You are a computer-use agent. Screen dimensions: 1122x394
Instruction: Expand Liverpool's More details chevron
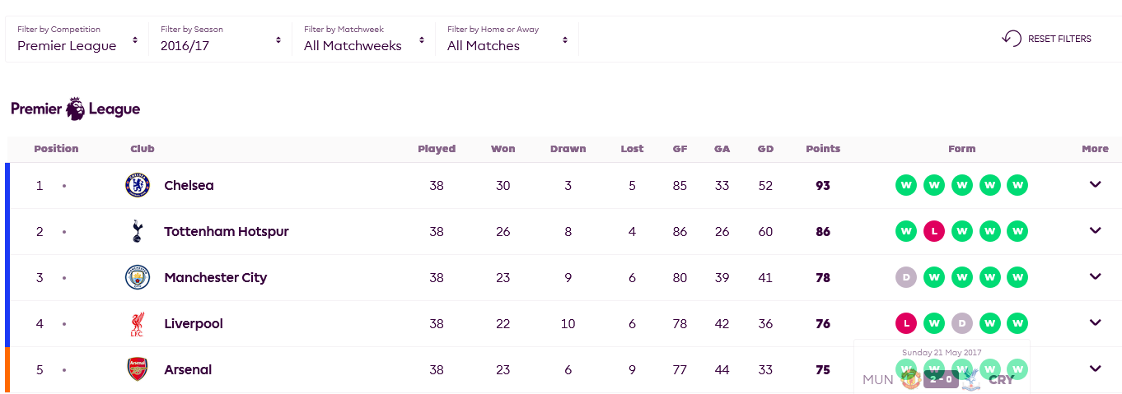(1095, 322)
